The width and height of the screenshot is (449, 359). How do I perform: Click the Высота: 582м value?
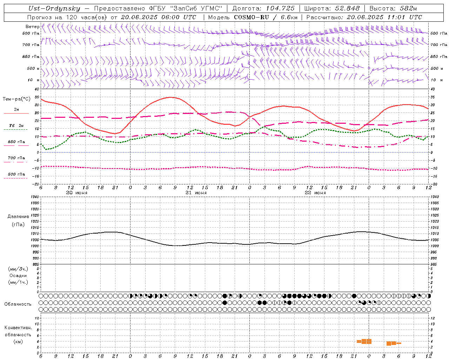click(x=393, y=9)
